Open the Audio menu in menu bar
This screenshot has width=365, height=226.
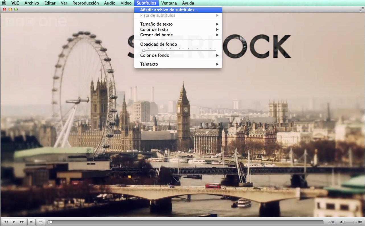tap(110, 3)
